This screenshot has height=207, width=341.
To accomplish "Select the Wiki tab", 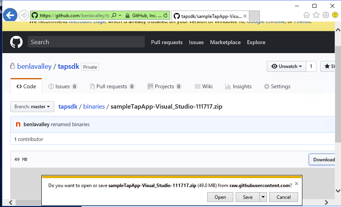I will (x=204, y=86).
